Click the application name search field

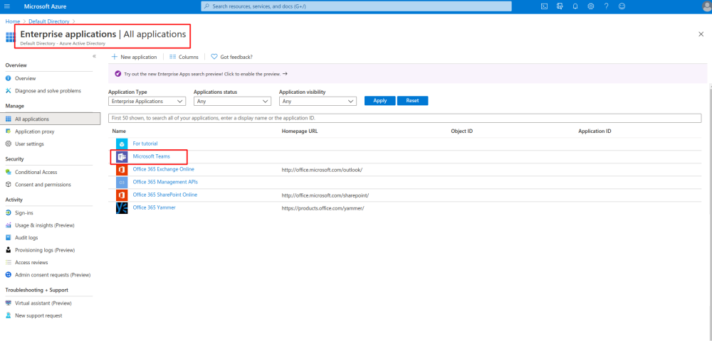tap(404, 118)
